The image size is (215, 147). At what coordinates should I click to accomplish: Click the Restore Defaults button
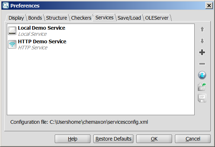point(113,139)
